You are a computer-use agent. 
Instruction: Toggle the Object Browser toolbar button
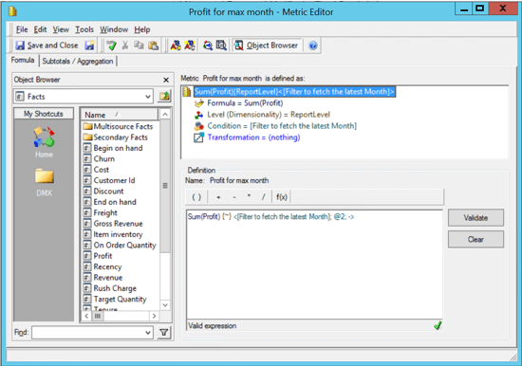267,46
